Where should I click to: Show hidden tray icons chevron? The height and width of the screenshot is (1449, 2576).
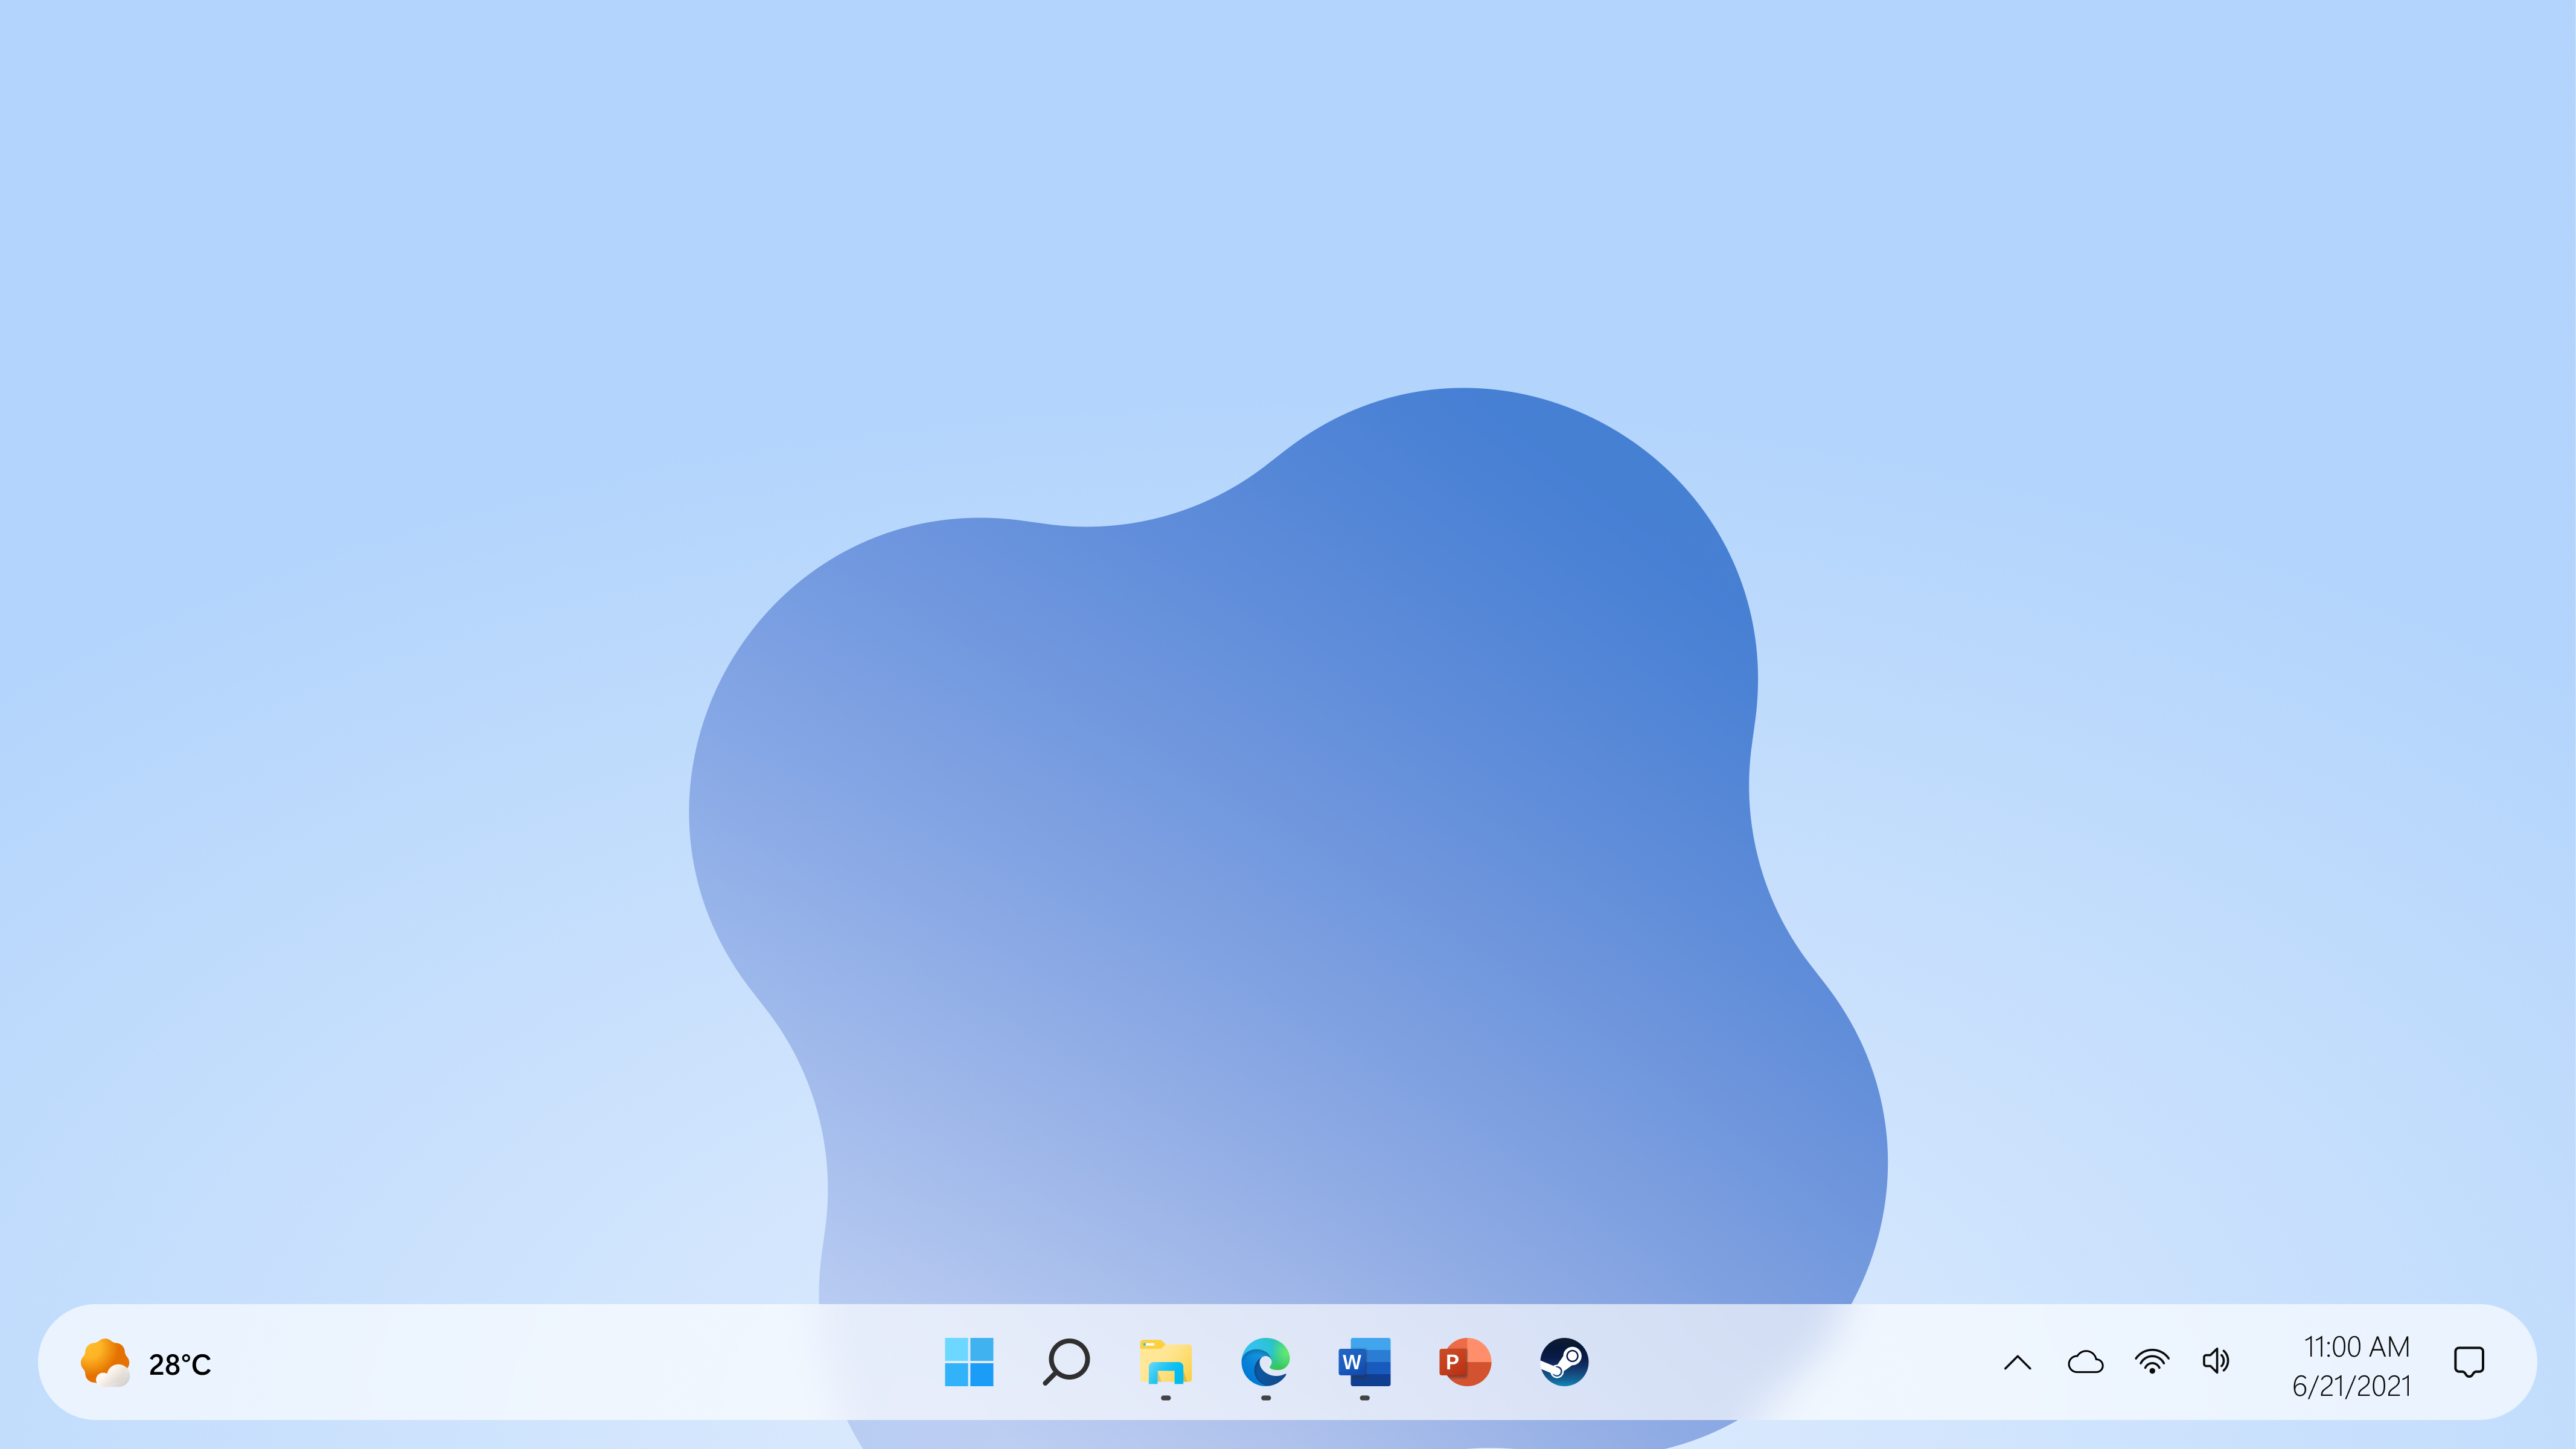click(x=2018, y=1362)
